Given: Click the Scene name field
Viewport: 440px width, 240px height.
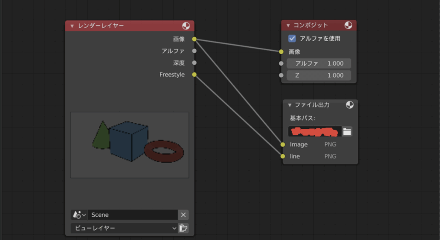Looking at the screenshot, I should point(132,215).
